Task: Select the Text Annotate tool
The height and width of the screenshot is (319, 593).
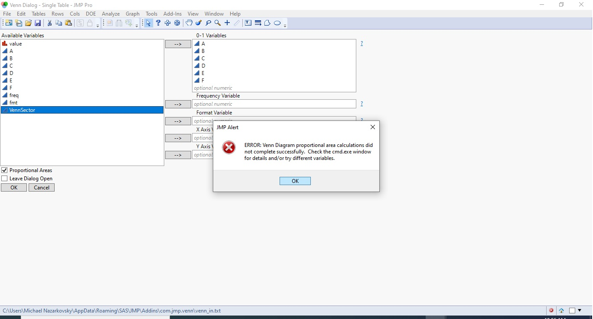Action: [x=248, y=23]
